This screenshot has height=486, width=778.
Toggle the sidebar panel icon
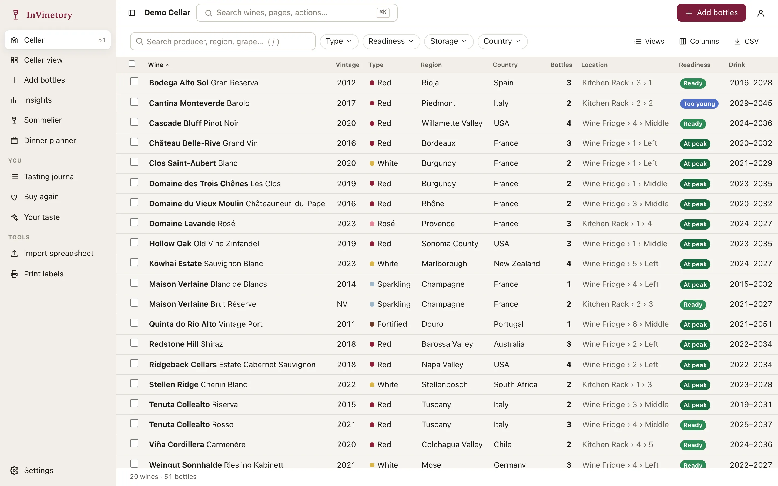point(132,12)
